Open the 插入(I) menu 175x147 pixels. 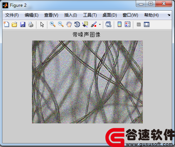[70, 15]
